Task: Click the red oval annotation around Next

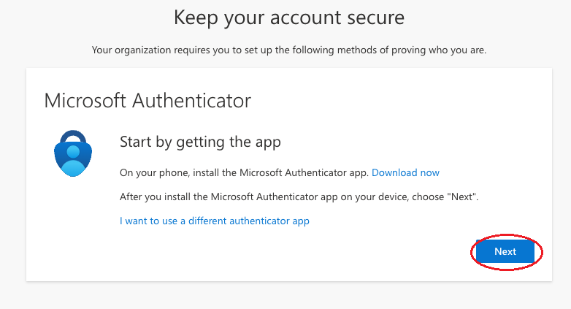Action: pos(507,252)
